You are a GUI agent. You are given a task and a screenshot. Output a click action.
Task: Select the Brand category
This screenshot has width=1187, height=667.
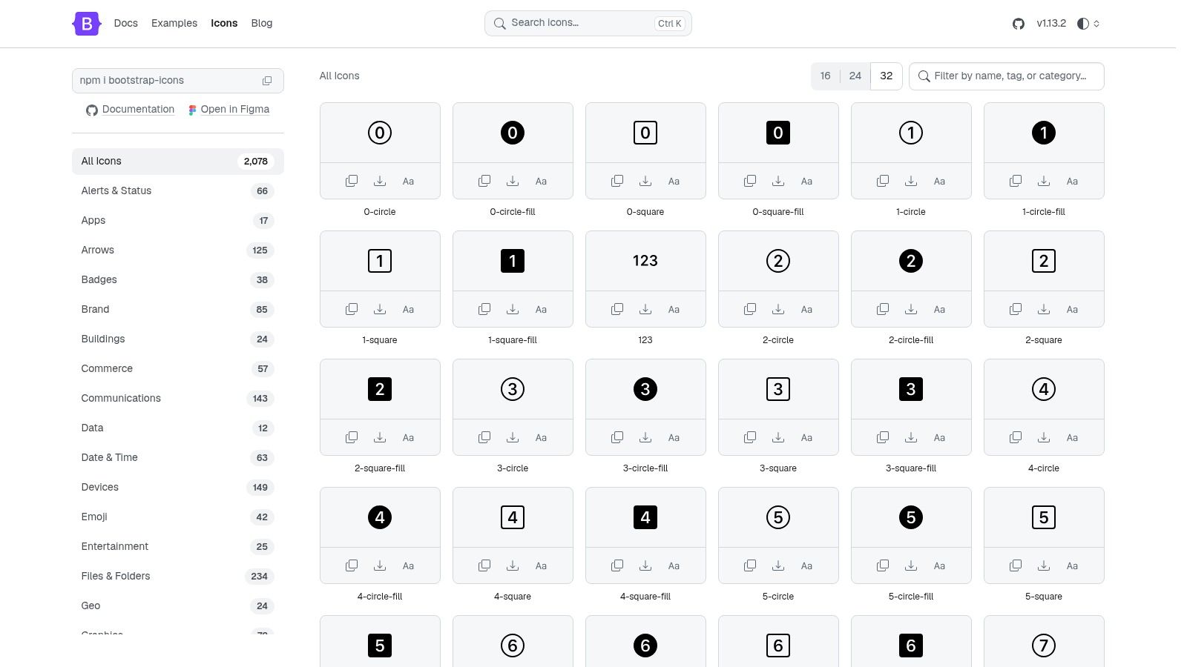(x=178, y=310)
